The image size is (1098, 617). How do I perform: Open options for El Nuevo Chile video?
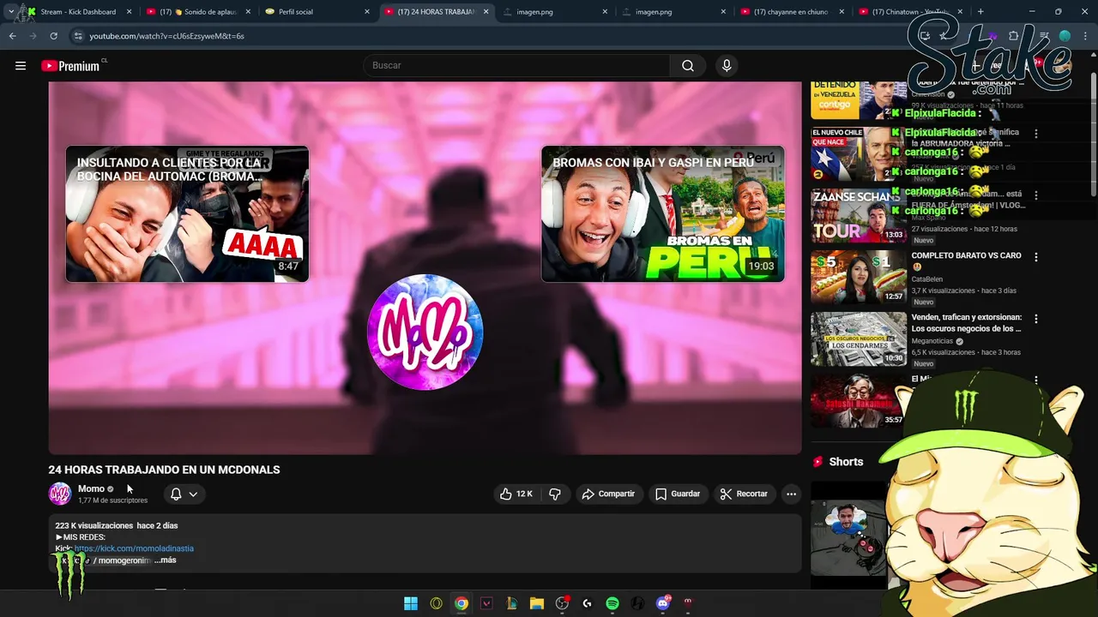coord(1036,134)
